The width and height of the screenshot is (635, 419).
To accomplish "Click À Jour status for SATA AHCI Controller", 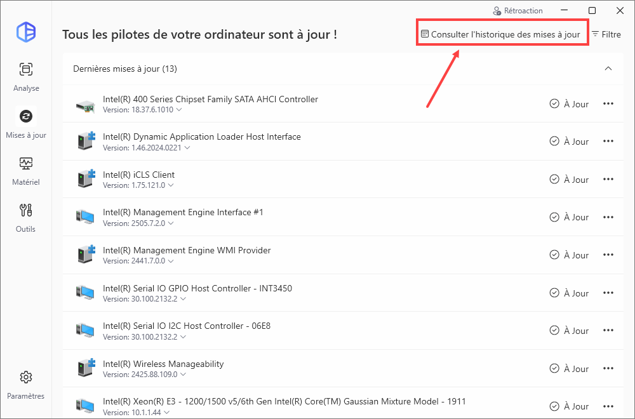I will (x=569, y=104).
